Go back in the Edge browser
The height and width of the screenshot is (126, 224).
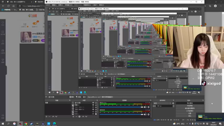(3, 6)
